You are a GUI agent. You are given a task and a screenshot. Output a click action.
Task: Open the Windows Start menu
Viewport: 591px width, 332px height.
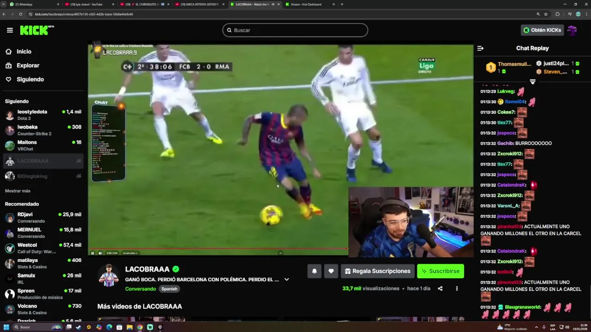pos(6,327)
